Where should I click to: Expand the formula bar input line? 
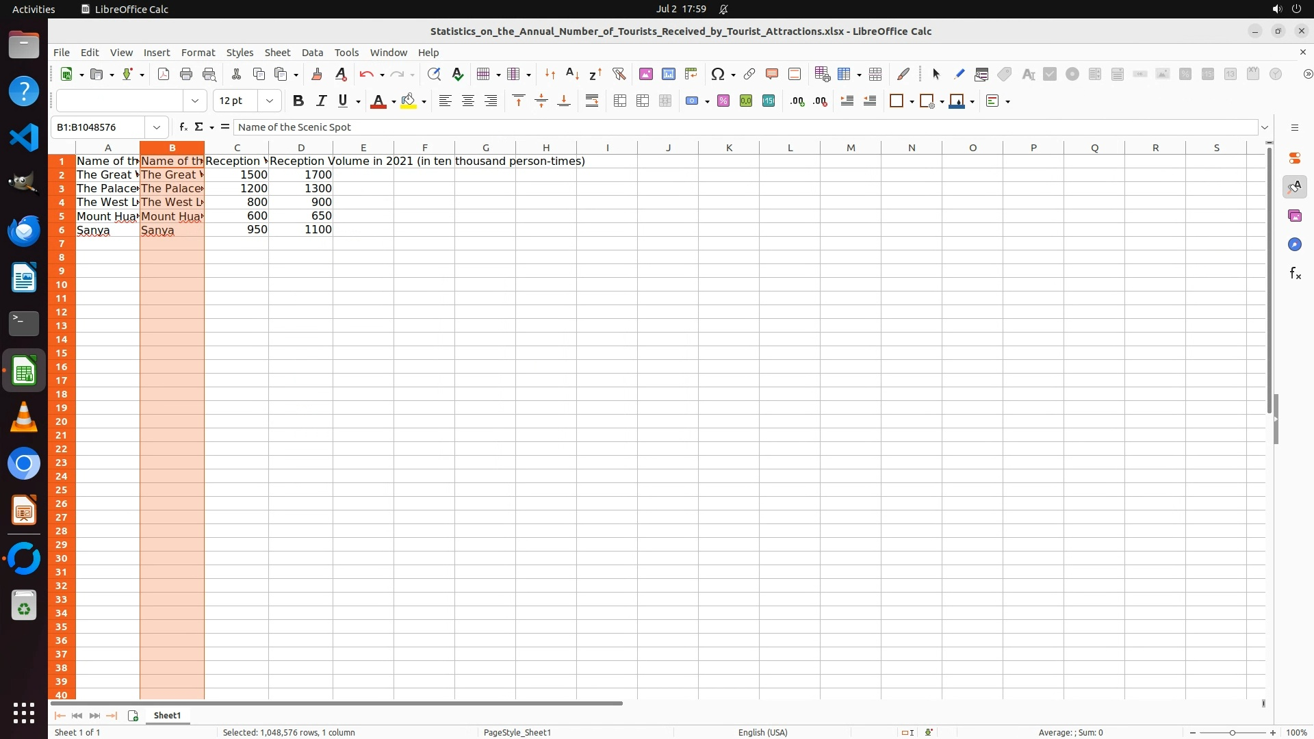point(1265,127)
